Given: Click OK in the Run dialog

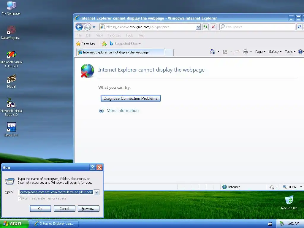Looking at the screenshot, I should pyautogui.click(x=40, y=209).
